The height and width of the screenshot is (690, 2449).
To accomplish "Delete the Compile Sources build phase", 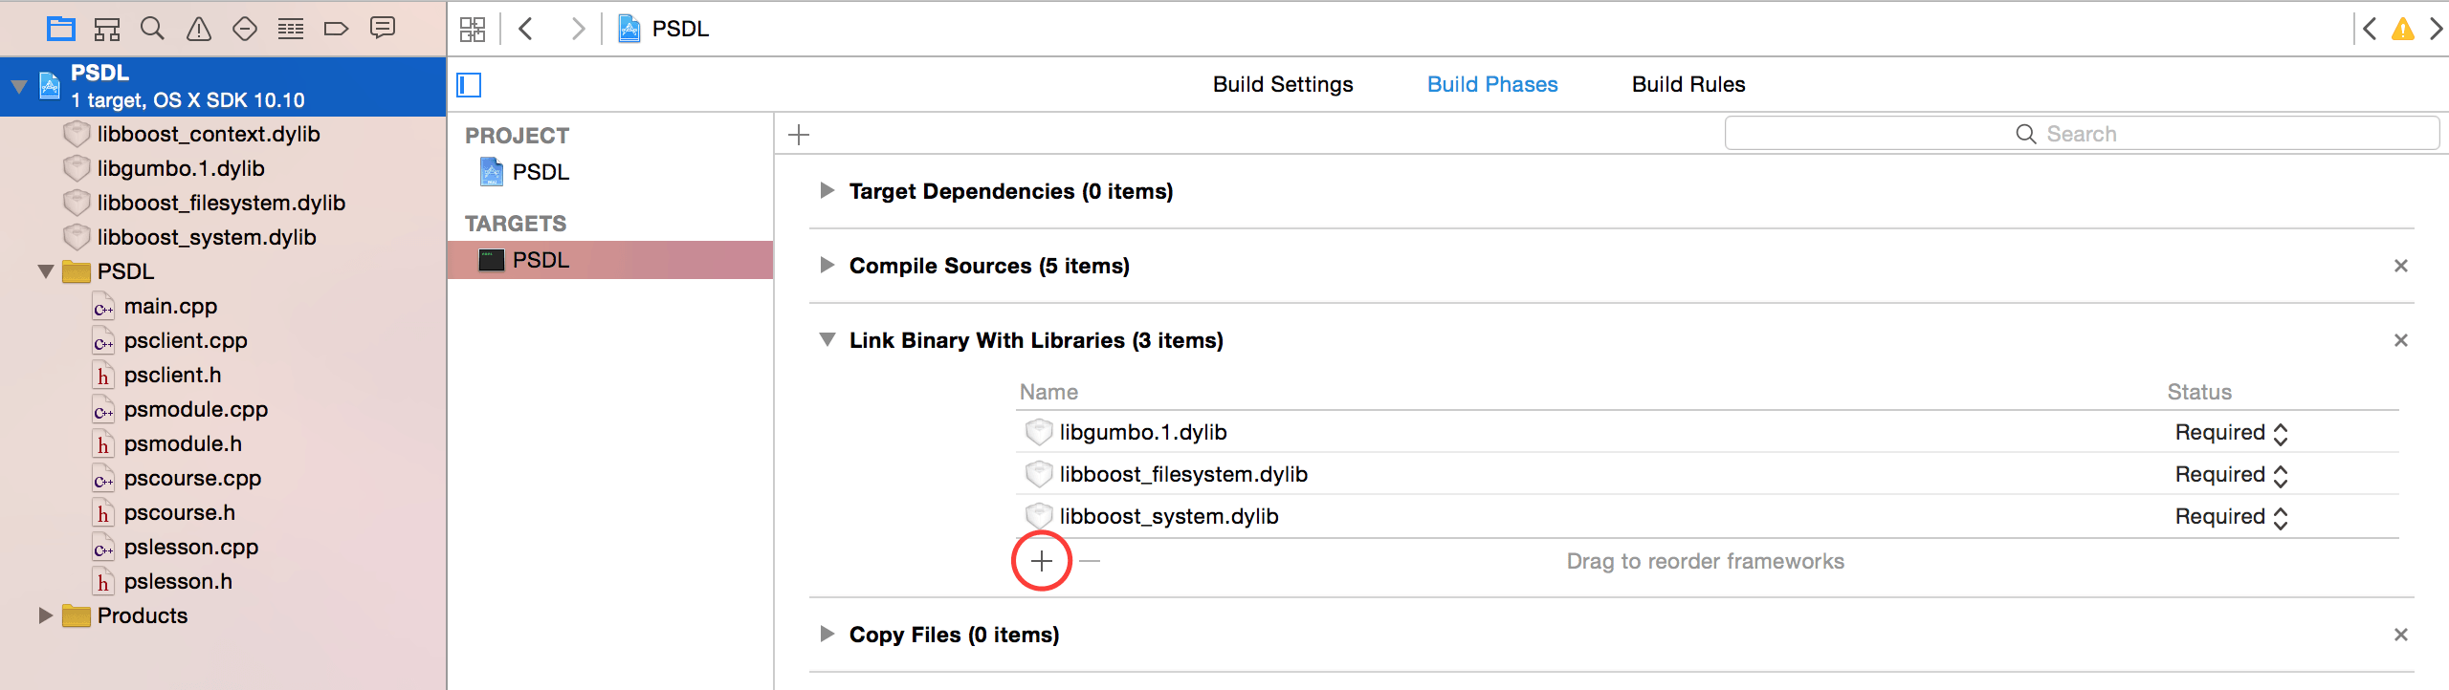I will tap(2400, 266).
